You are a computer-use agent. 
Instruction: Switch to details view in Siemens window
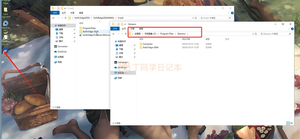click(288, 123)
